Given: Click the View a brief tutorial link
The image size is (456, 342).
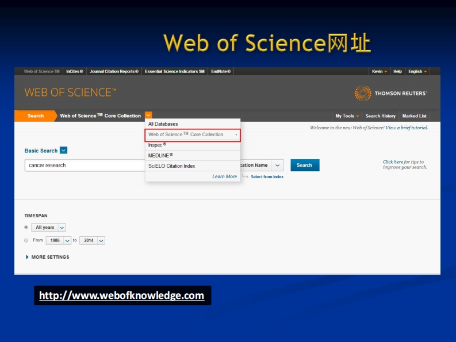Looking at the screenshot, I should click(x=407, y=128).
